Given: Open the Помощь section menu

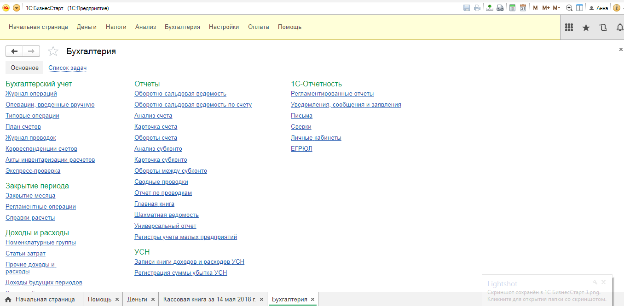Looking at the screenshot, I should click(289, 27).
